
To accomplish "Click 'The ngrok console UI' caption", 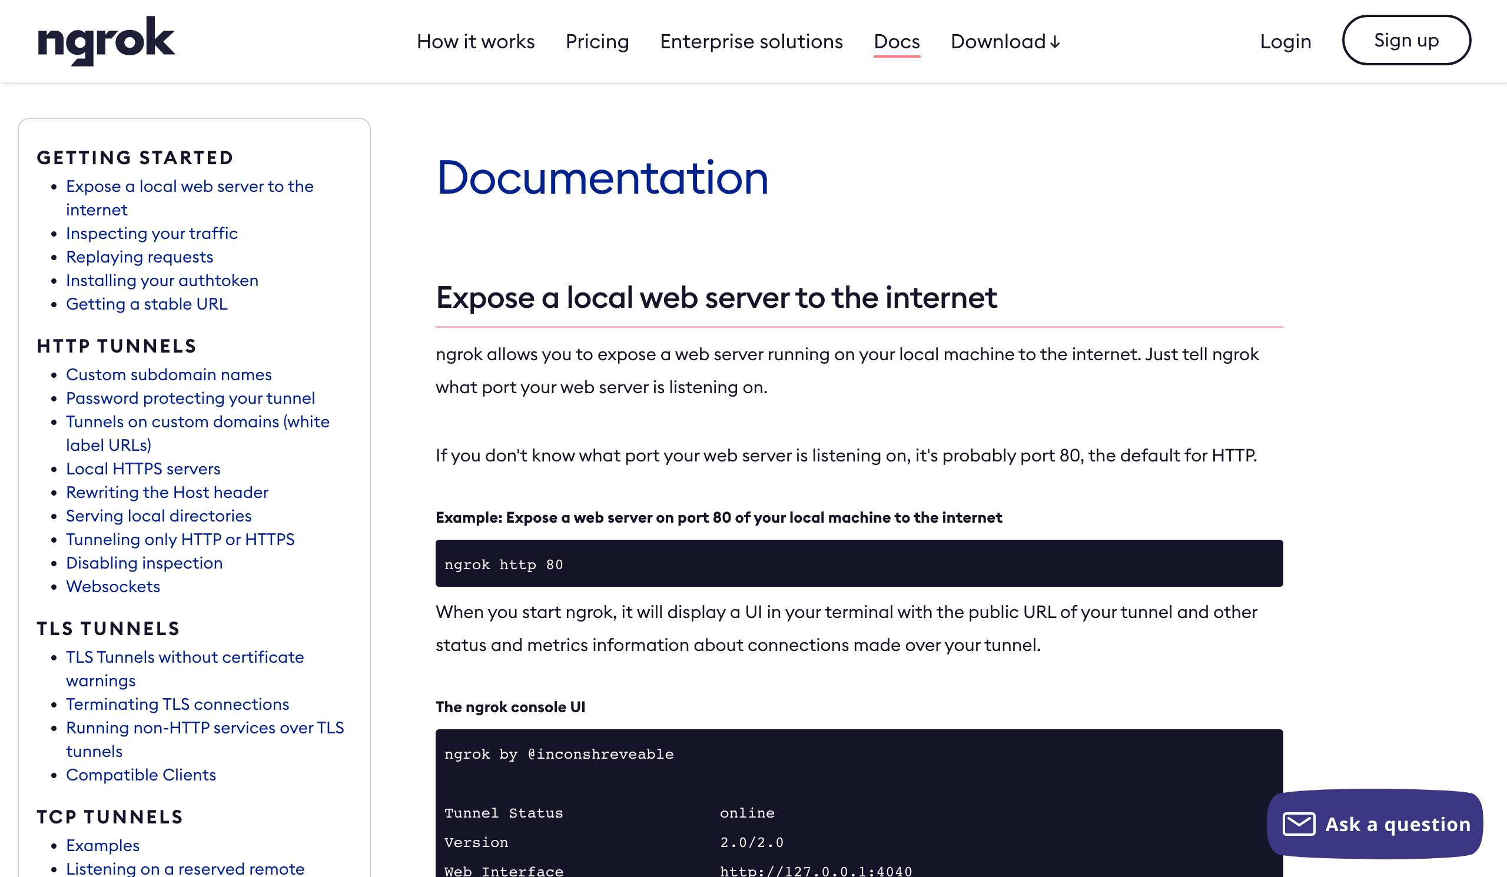I will [510, 707].
